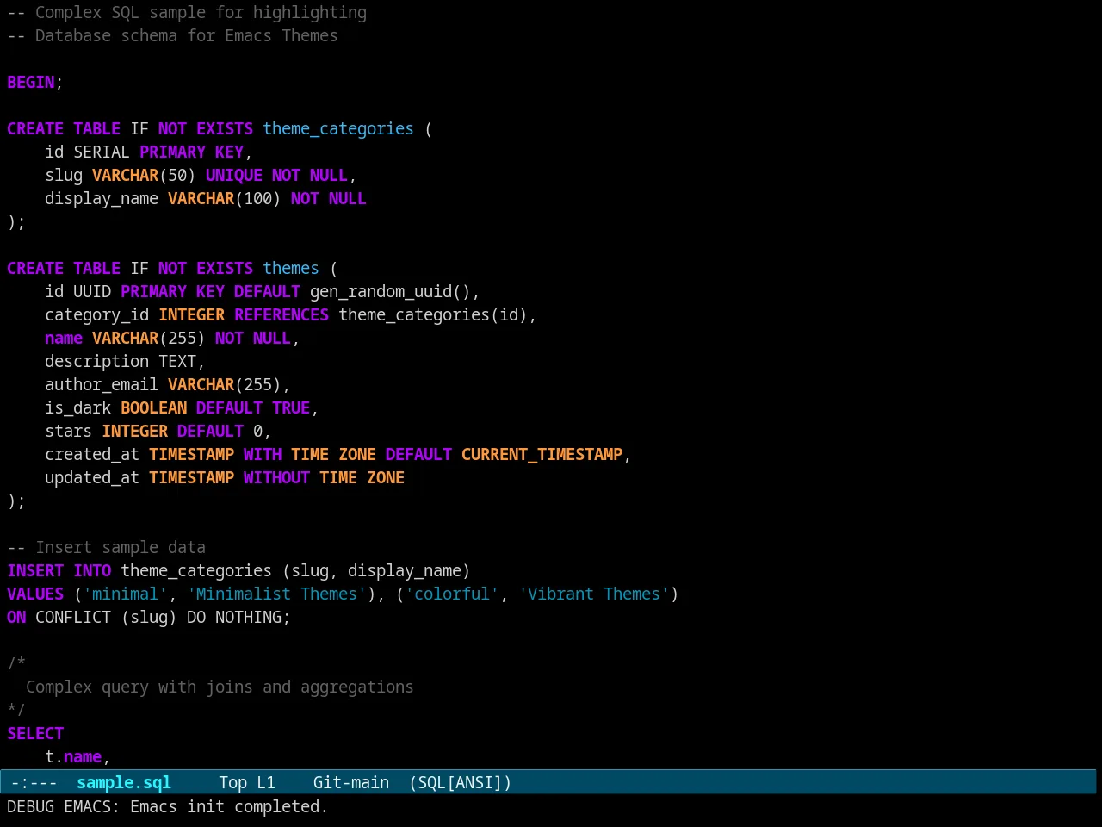Click the SELECT keyword
Viewport: 1102px width, 827px height.
[35, 733]
